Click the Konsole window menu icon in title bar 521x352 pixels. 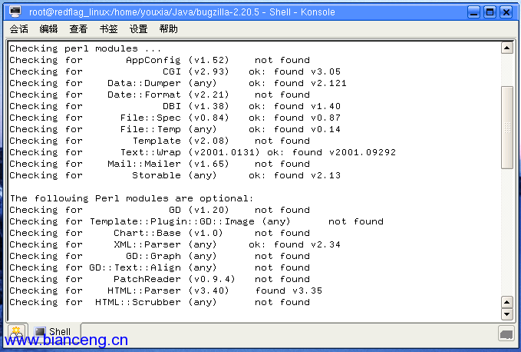click(x=15, y=12)
